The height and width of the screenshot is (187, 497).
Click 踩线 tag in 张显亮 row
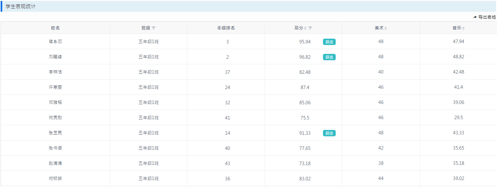coord(329,133)
